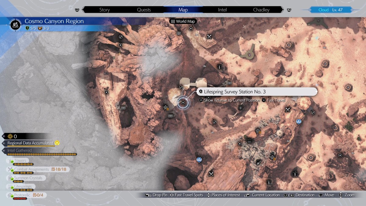
Task: Click the Cosmo Canyon Region title
Action: pos(54,21)
